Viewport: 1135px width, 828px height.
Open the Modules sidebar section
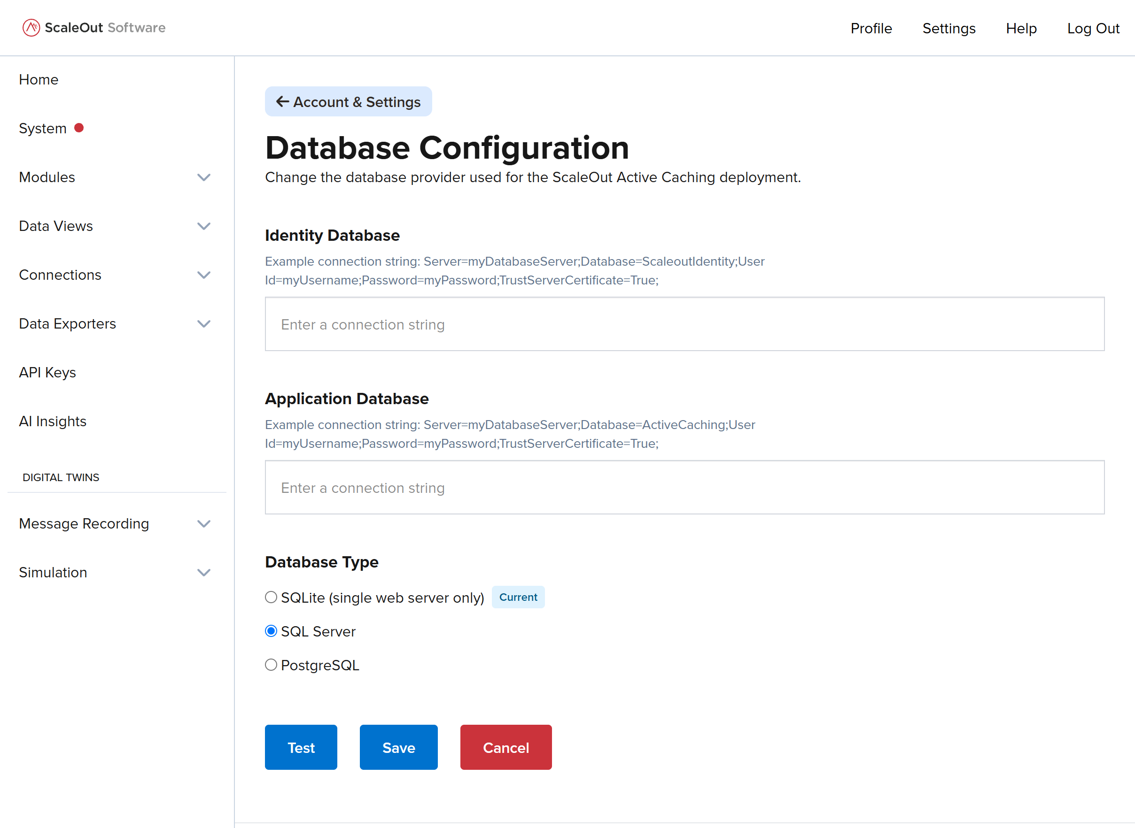(47, 177)
